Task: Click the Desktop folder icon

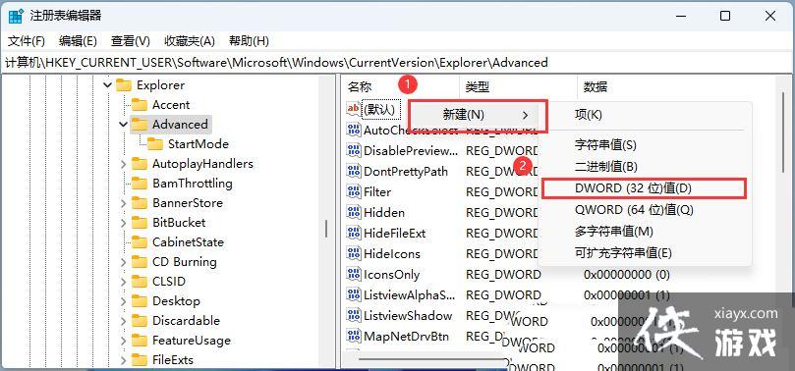Action: (139, 301)
